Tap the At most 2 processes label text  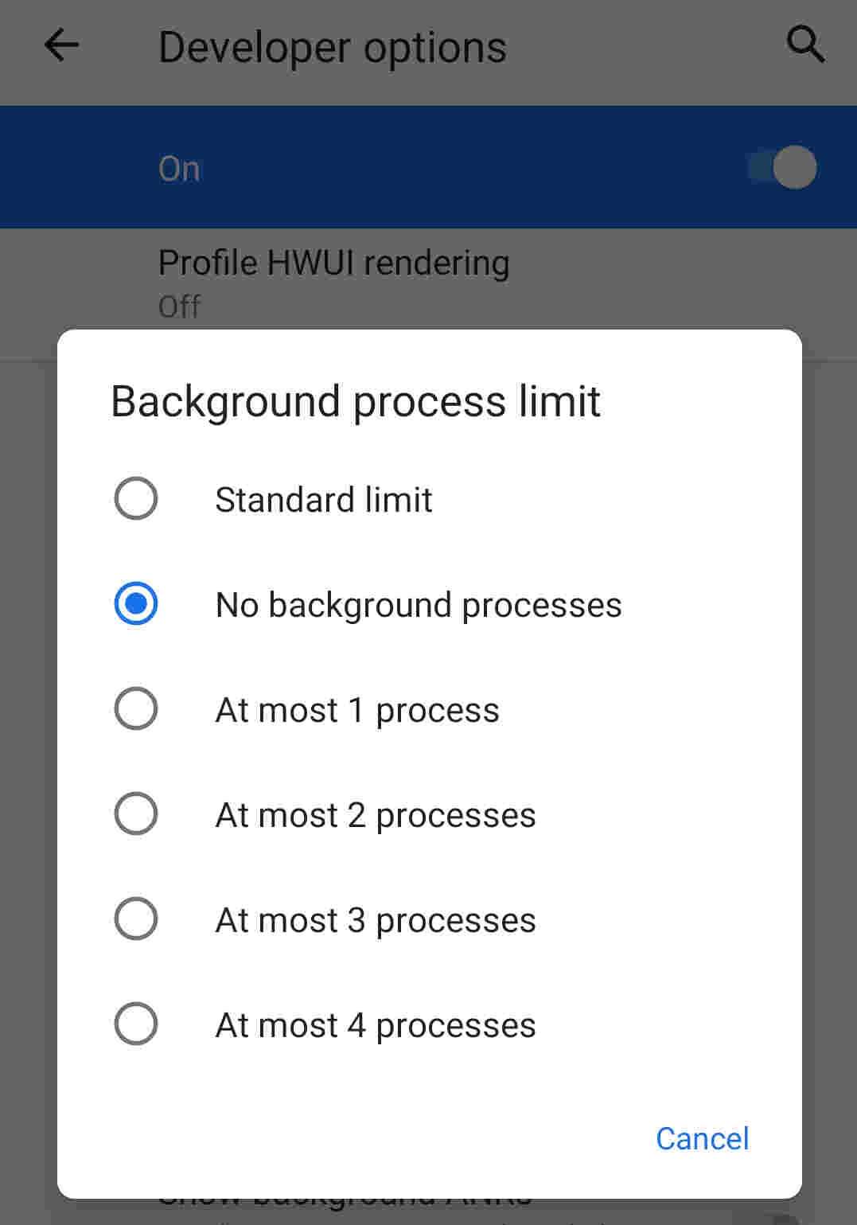[374, 813]
